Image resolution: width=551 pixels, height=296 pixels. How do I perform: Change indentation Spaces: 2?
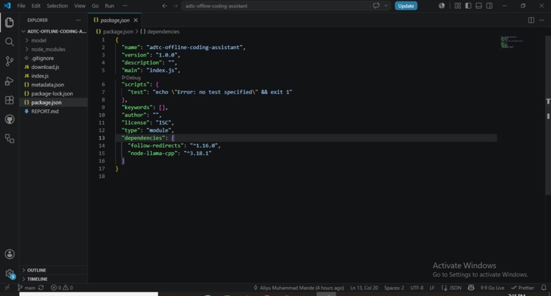pyautogui.click(x=394, y=288)
